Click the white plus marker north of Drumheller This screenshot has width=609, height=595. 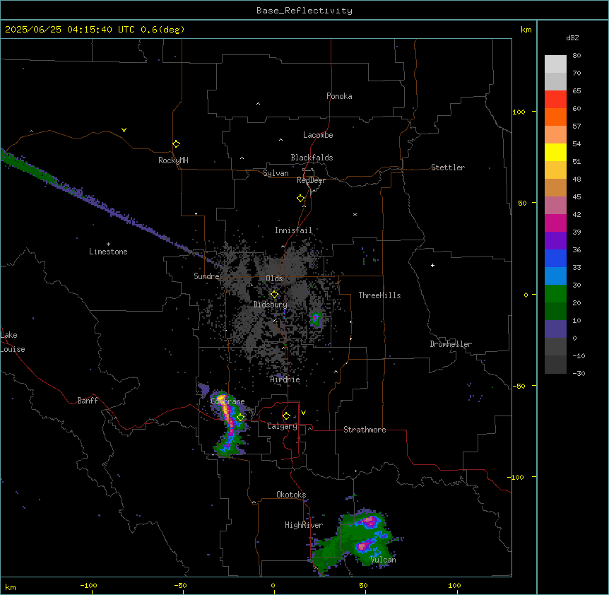pos(432,265)
